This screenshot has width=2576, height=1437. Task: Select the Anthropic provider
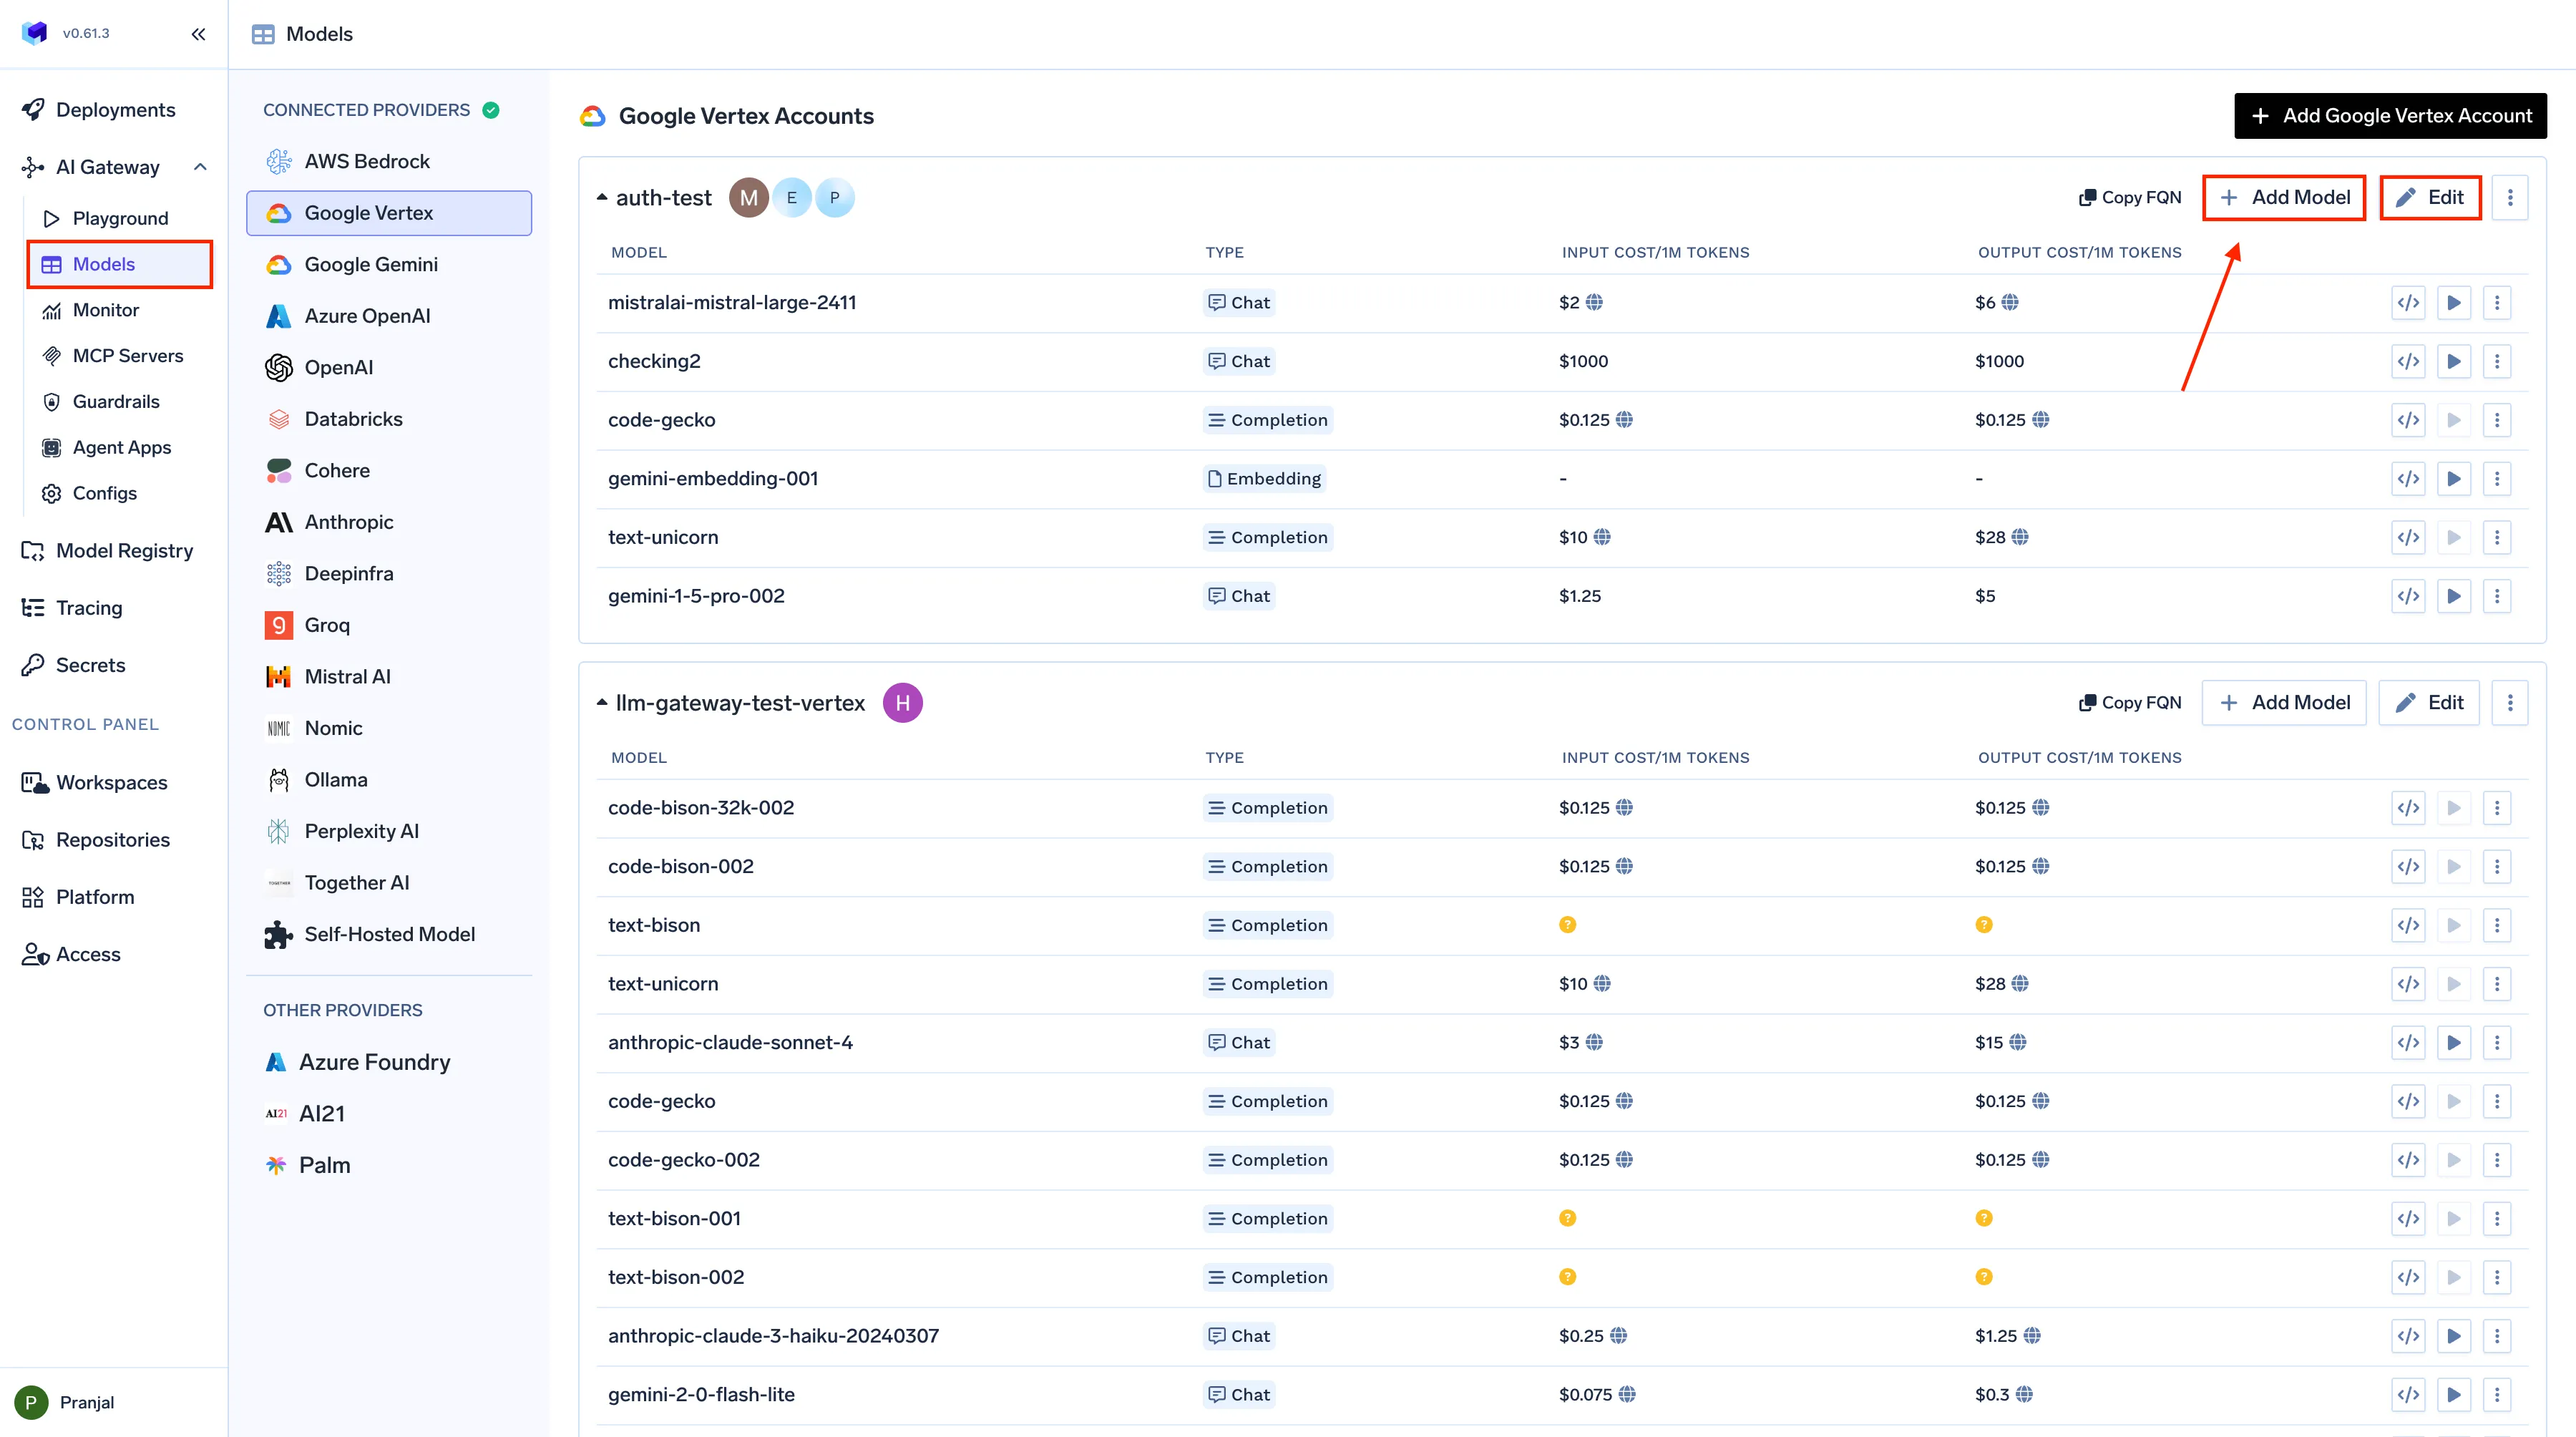[350, 521]
